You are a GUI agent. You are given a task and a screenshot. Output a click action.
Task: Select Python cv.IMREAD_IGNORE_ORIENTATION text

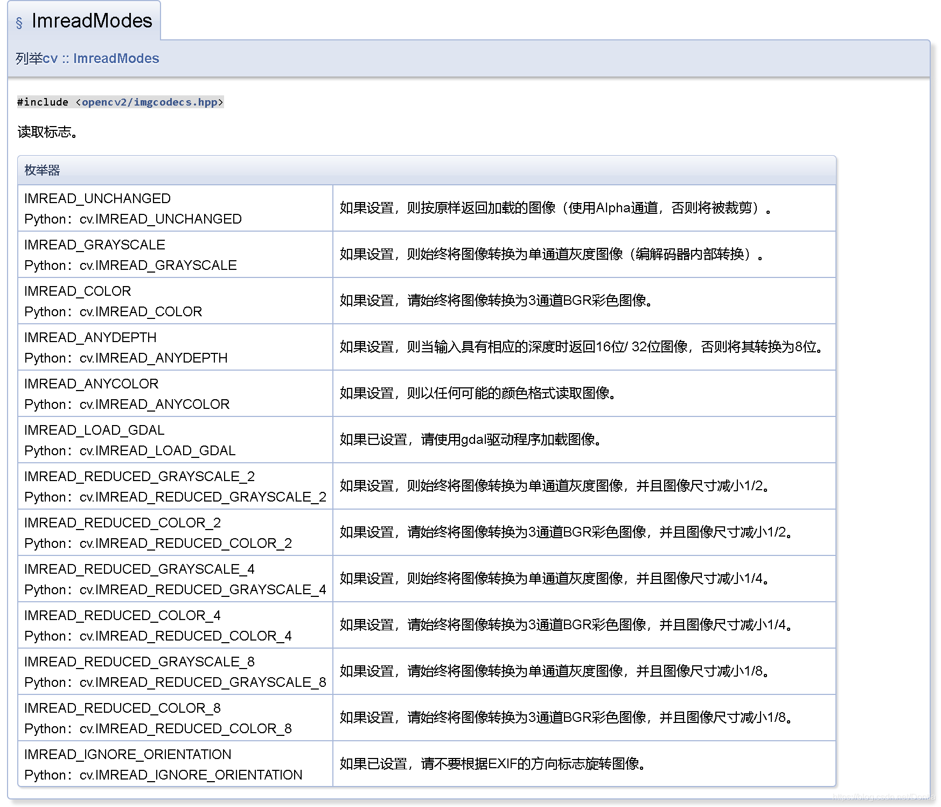click(163, 775)
